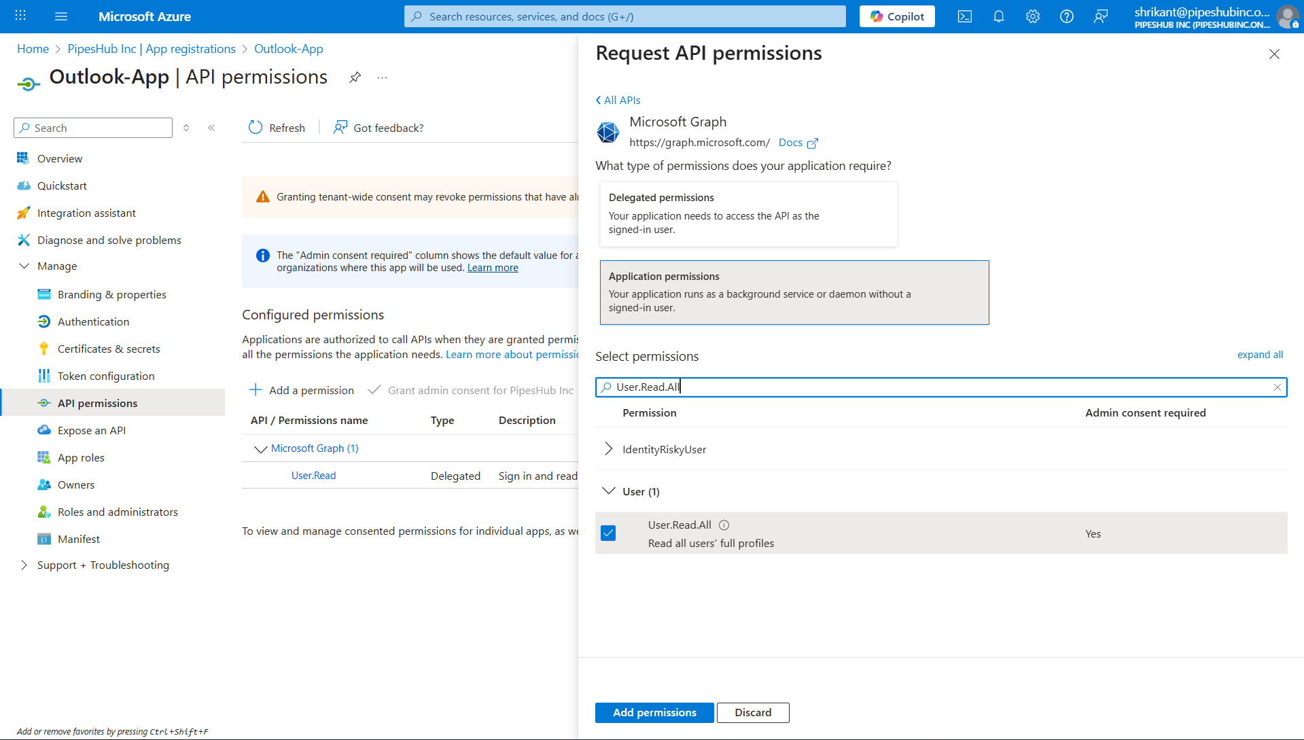Click the Refresh icon above permissions
The width and height of the screenshot is (1304, 740).
(255, 127)
